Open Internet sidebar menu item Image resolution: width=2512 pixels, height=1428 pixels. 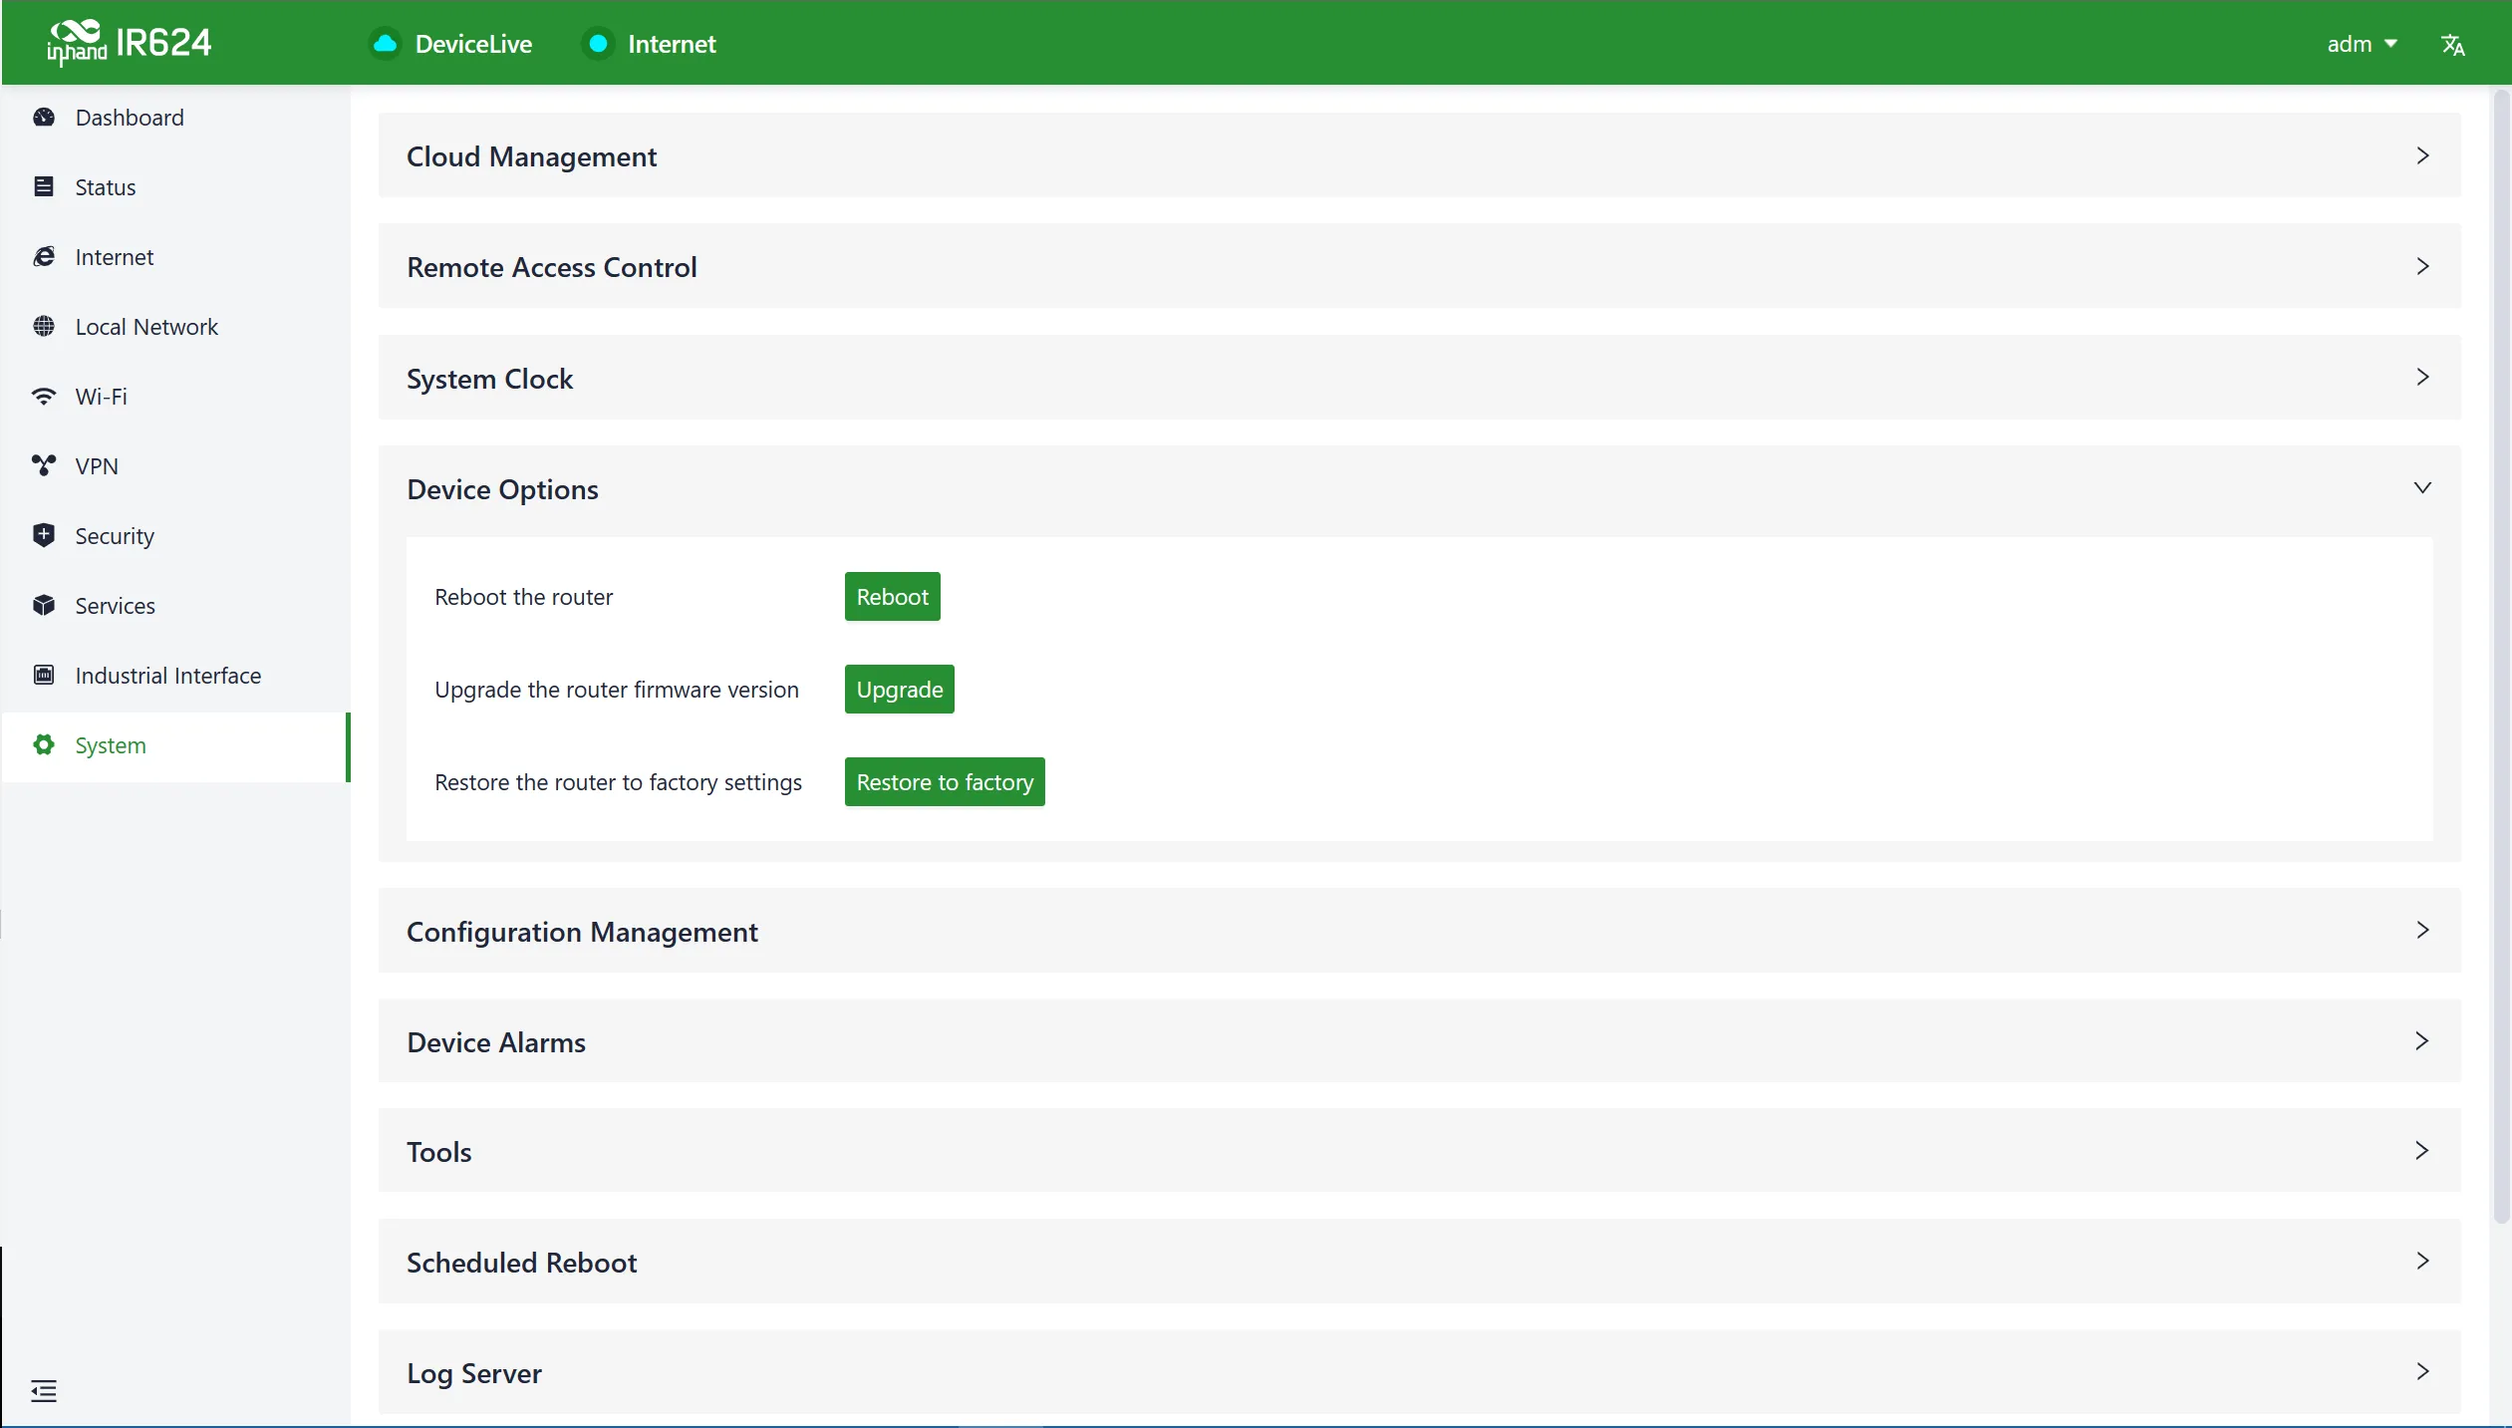(175, 257)
